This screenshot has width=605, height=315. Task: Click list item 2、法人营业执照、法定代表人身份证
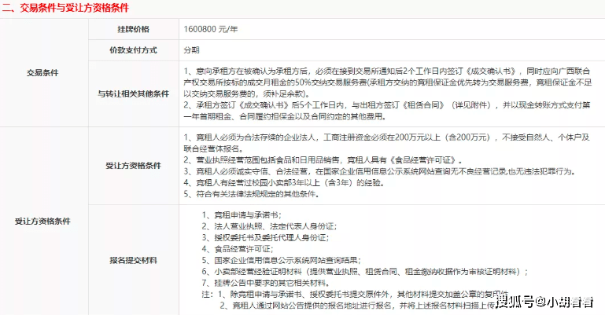coord(269,226)
